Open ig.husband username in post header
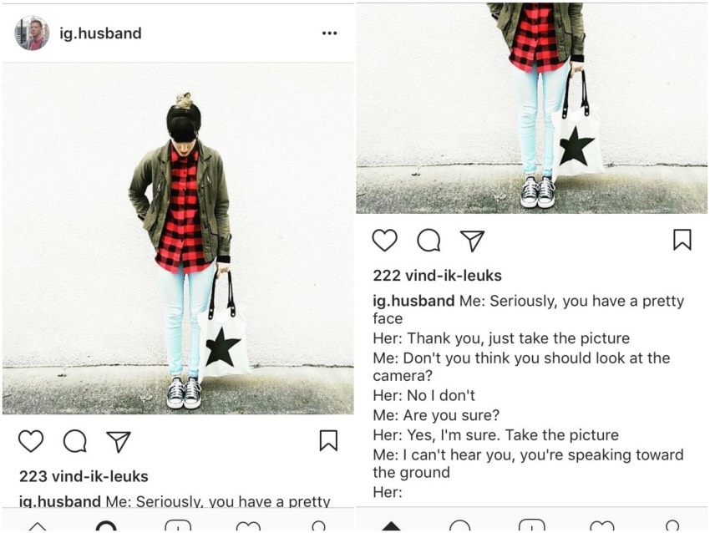The image size is (710, 533). (x=100, y=33)
